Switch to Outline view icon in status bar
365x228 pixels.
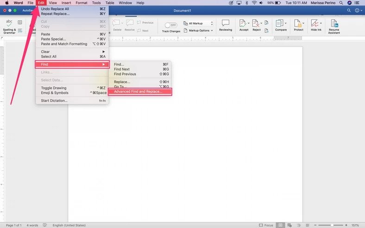point(299,225)
